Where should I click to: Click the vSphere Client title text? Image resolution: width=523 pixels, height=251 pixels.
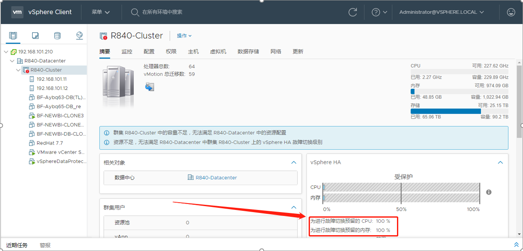pyautogui.click(x=50, y=12)
